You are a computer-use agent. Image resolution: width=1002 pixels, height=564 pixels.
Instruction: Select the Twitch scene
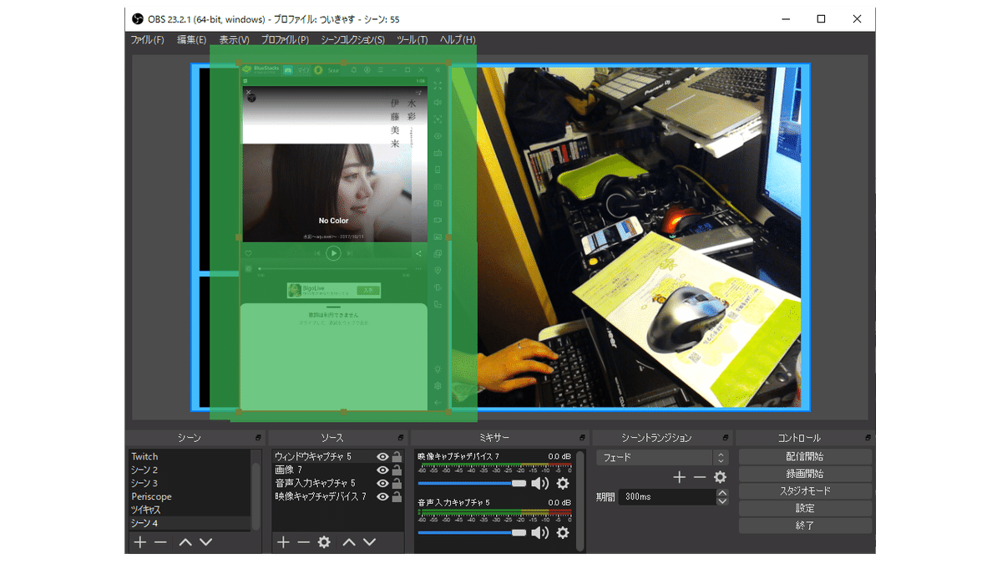click(190, 457)
